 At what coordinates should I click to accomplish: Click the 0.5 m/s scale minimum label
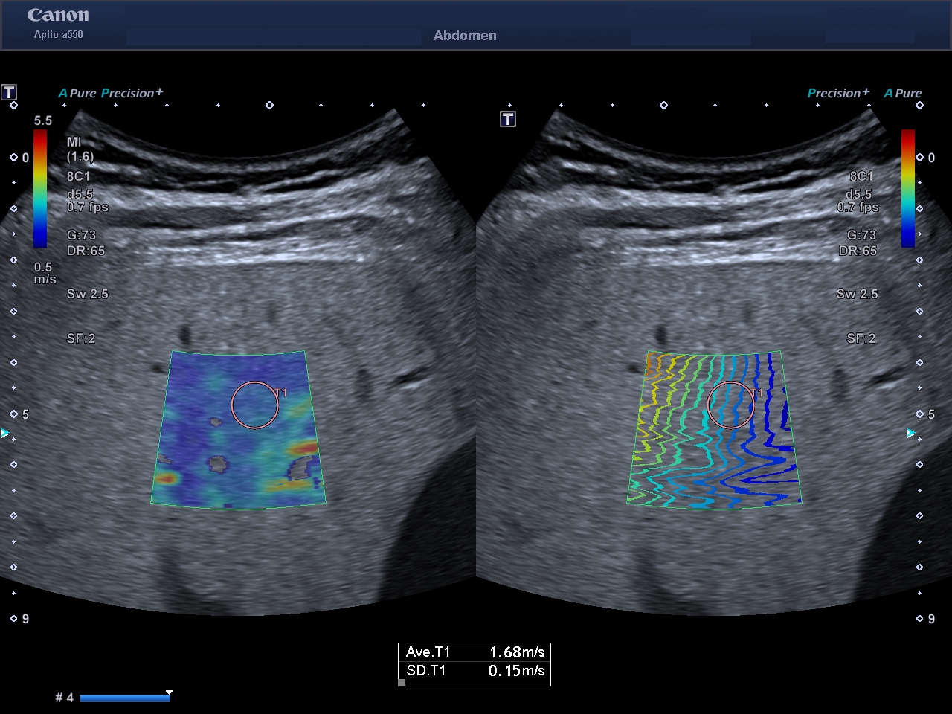pos(45,273)
